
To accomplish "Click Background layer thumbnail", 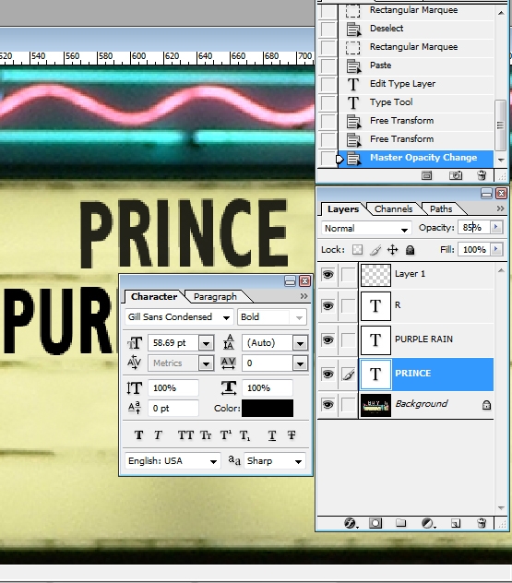I will click(x=375, y=405).
